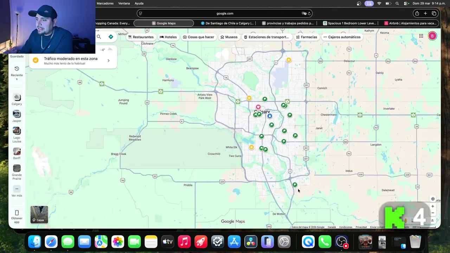Open the Jasper saved list thumbnail
Viewport: 450px width, 253px height.
pos(17,114)
